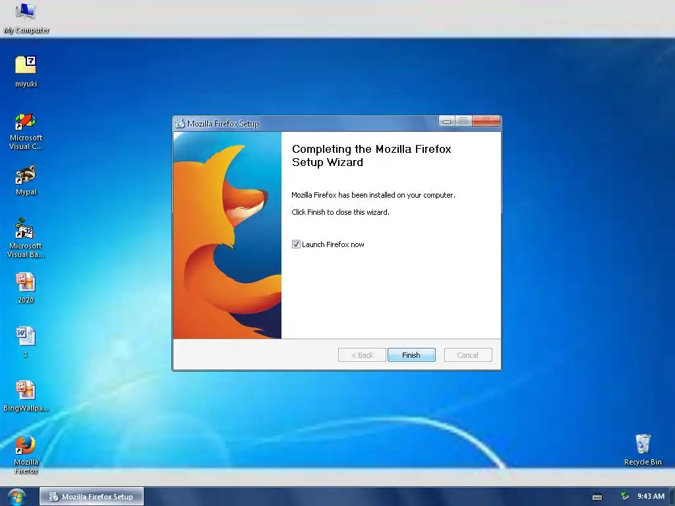
Task: Click 'Completing the Mozilla Firefox Setup Wizard' heading
Action: 372,155
